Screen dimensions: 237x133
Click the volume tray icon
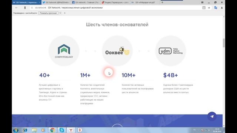pos(209,130)
